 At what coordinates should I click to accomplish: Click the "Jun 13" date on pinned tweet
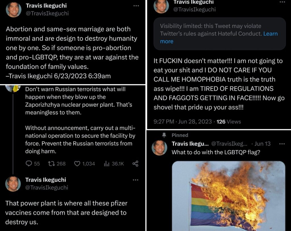click(x=264, y=144)
